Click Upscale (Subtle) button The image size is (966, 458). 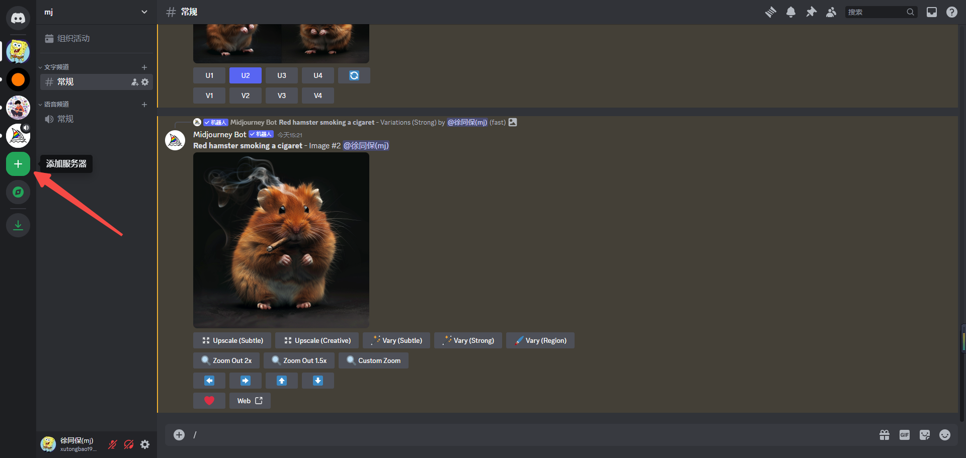tap(232, 340)
